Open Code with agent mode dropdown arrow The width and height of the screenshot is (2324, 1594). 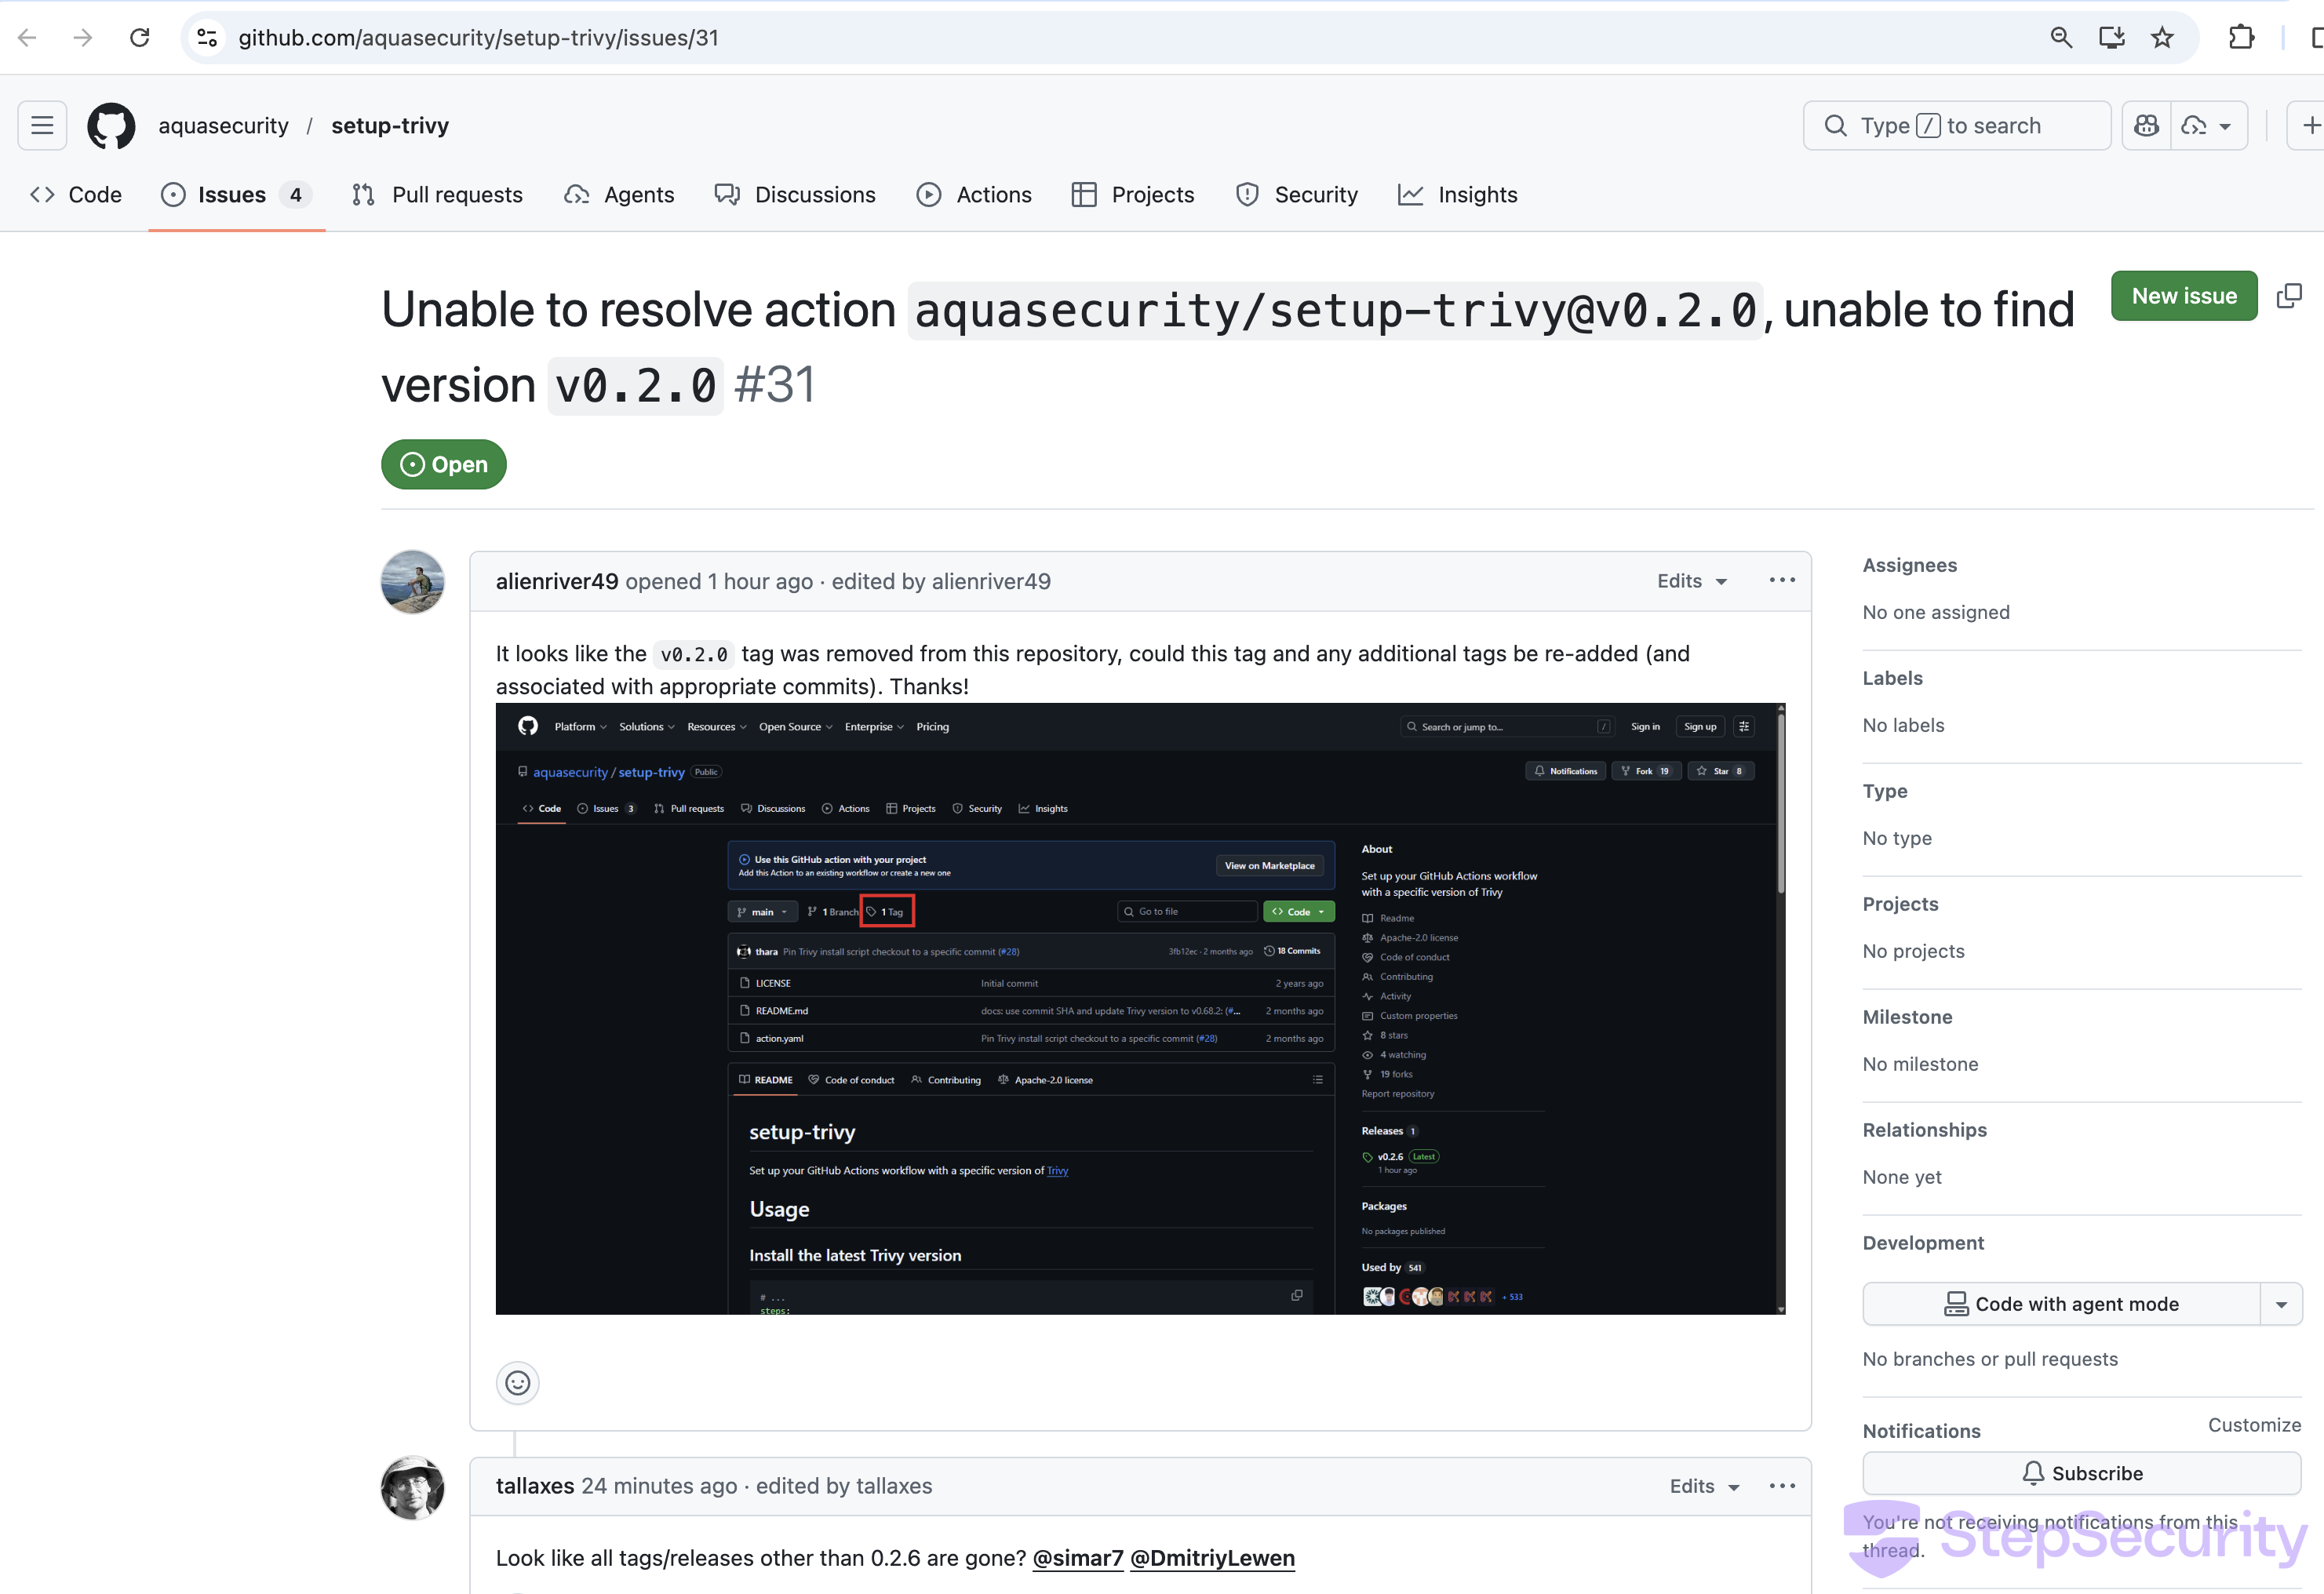point(2281,1304)
